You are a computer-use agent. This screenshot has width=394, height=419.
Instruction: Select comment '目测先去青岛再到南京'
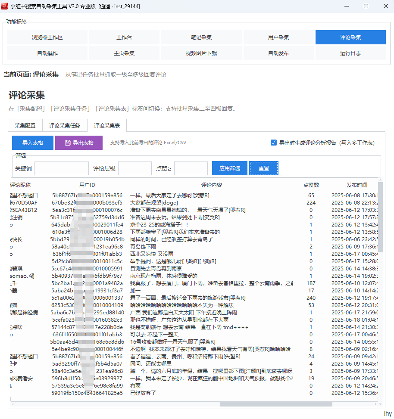pyautogui.click(x=156, y=268)
